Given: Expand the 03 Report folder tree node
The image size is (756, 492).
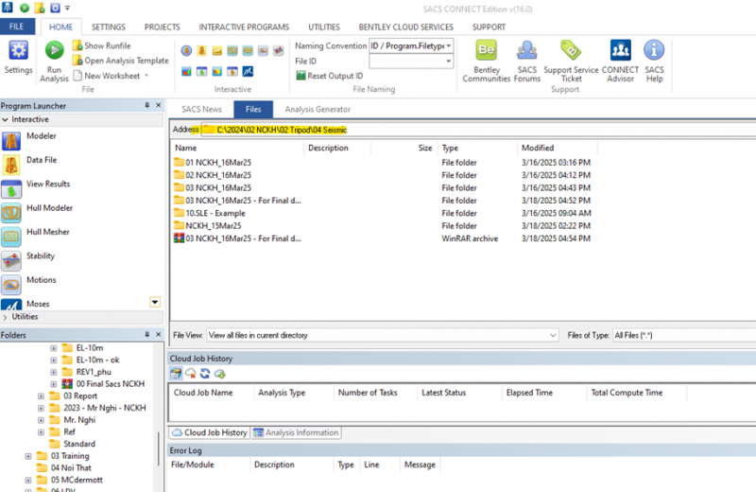Looking at the screenshot, I should 41,395.
